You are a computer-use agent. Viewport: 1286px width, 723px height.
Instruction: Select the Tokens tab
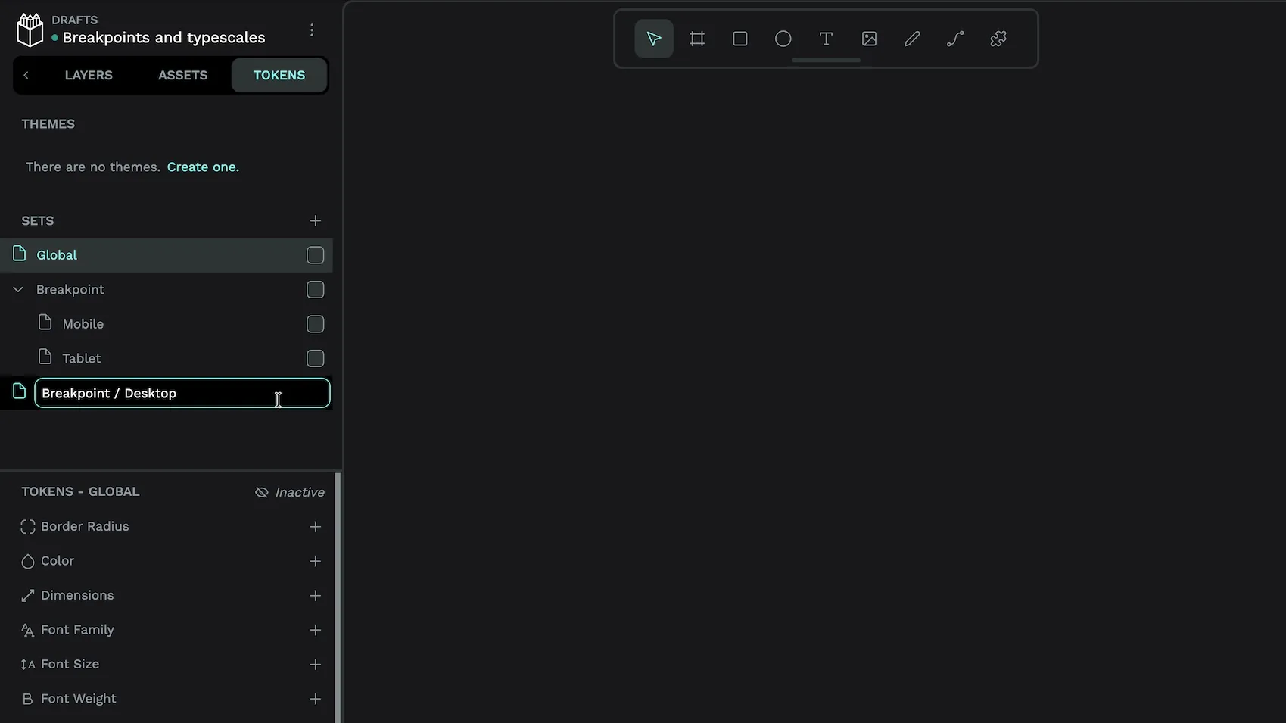point(279,75)
